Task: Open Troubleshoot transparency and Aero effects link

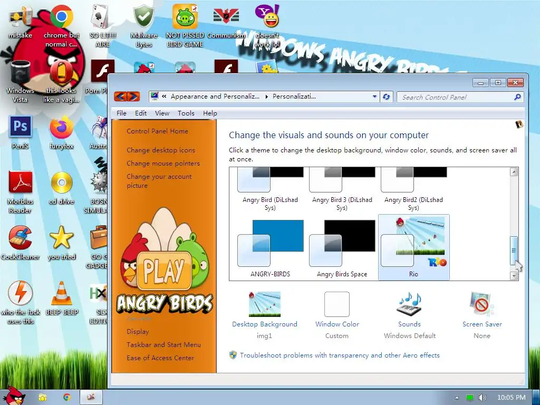Action: [340, 355]
